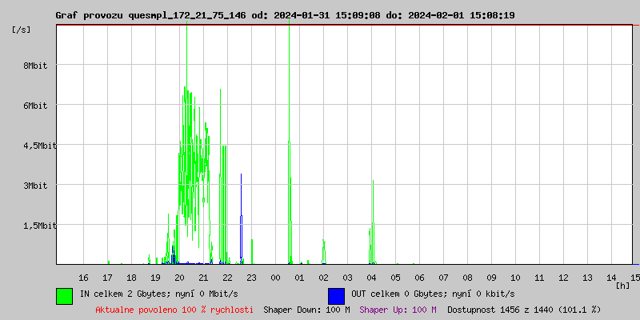This screenshot has width=640, height=320.
Task: Click the 'OUT celkem 0 Gbytes' legend text
Action: tap(433, 294)
